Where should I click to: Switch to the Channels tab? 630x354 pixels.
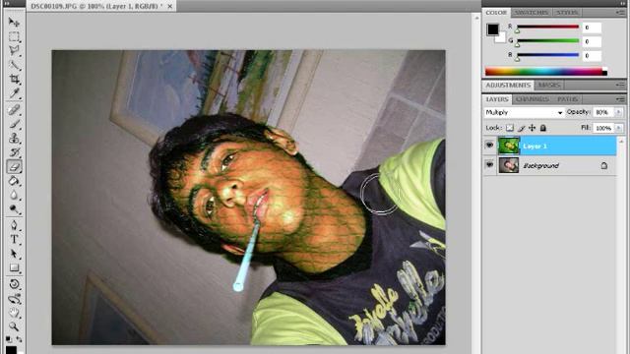tap(532, 99)
